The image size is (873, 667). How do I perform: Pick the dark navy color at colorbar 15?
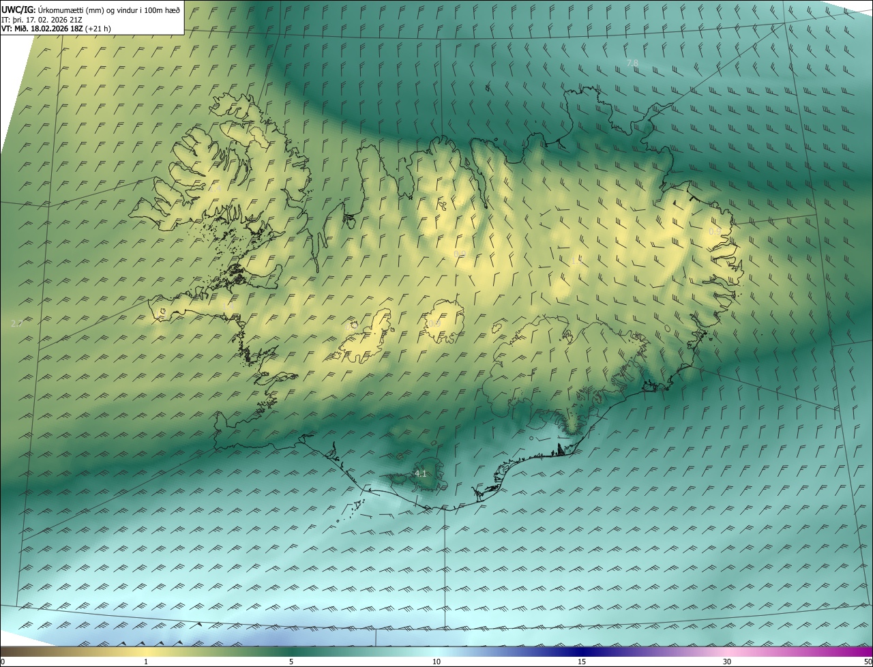click(582, 651)
